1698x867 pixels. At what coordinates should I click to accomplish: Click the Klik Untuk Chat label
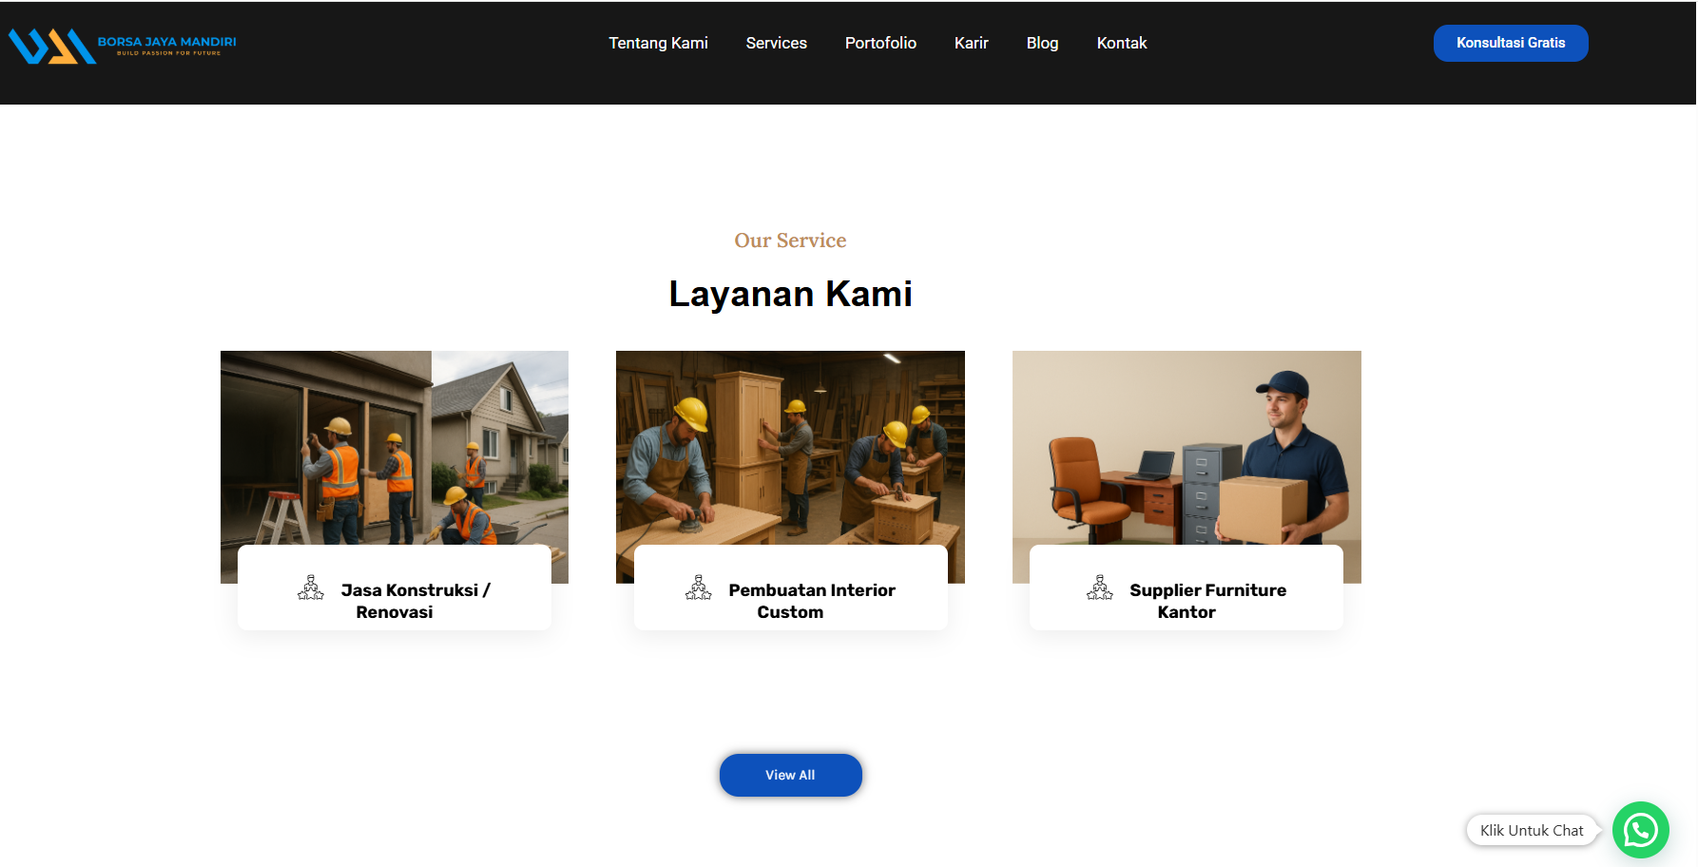(1531, 830)
